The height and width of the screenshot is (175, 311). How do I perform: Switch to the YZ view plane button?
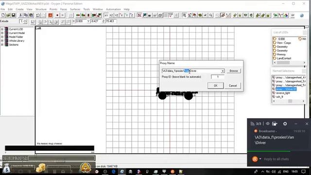point(117,15)
